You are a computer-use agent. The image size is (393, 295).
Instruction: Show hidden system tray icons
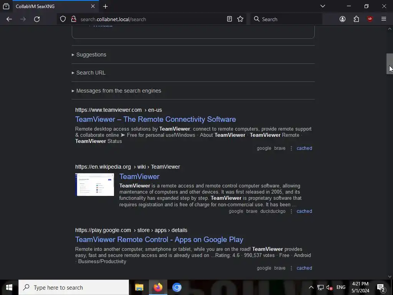point(311,287)
